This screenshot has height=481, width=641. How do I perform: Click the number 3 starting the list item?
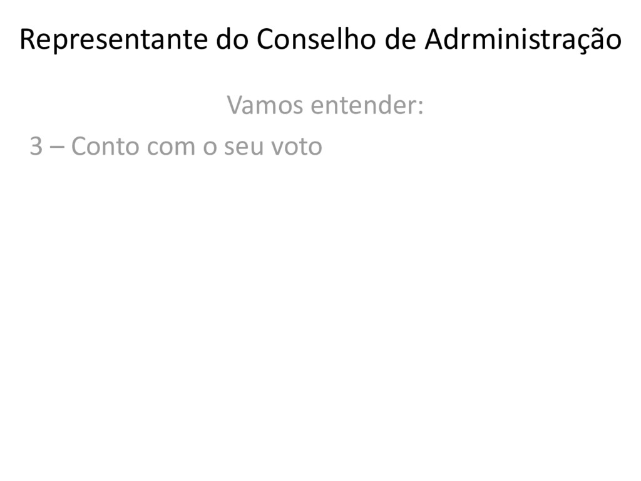pos(36,147)
